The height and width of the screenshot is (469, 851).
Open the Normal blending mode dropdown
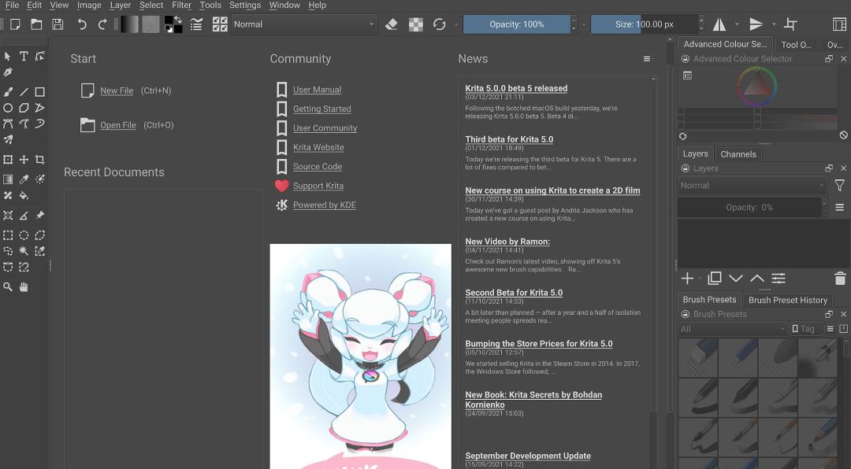(303, 24)
